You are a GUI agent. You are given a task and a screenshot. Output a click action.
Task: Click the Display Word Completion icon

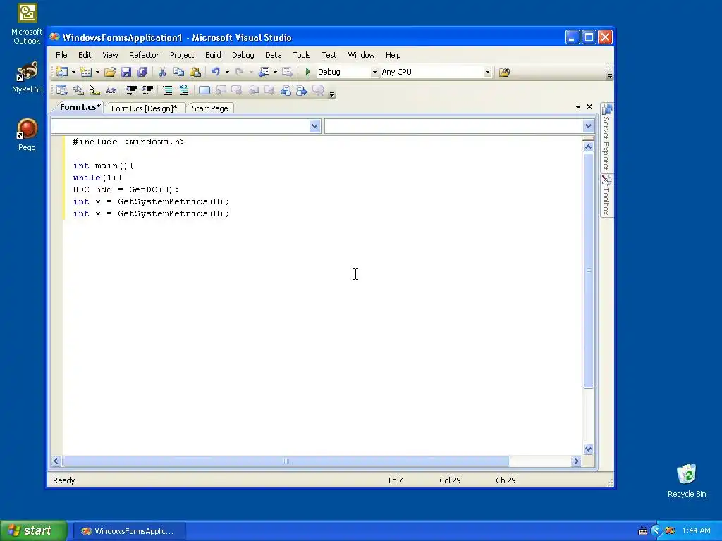tap(111, 90)
